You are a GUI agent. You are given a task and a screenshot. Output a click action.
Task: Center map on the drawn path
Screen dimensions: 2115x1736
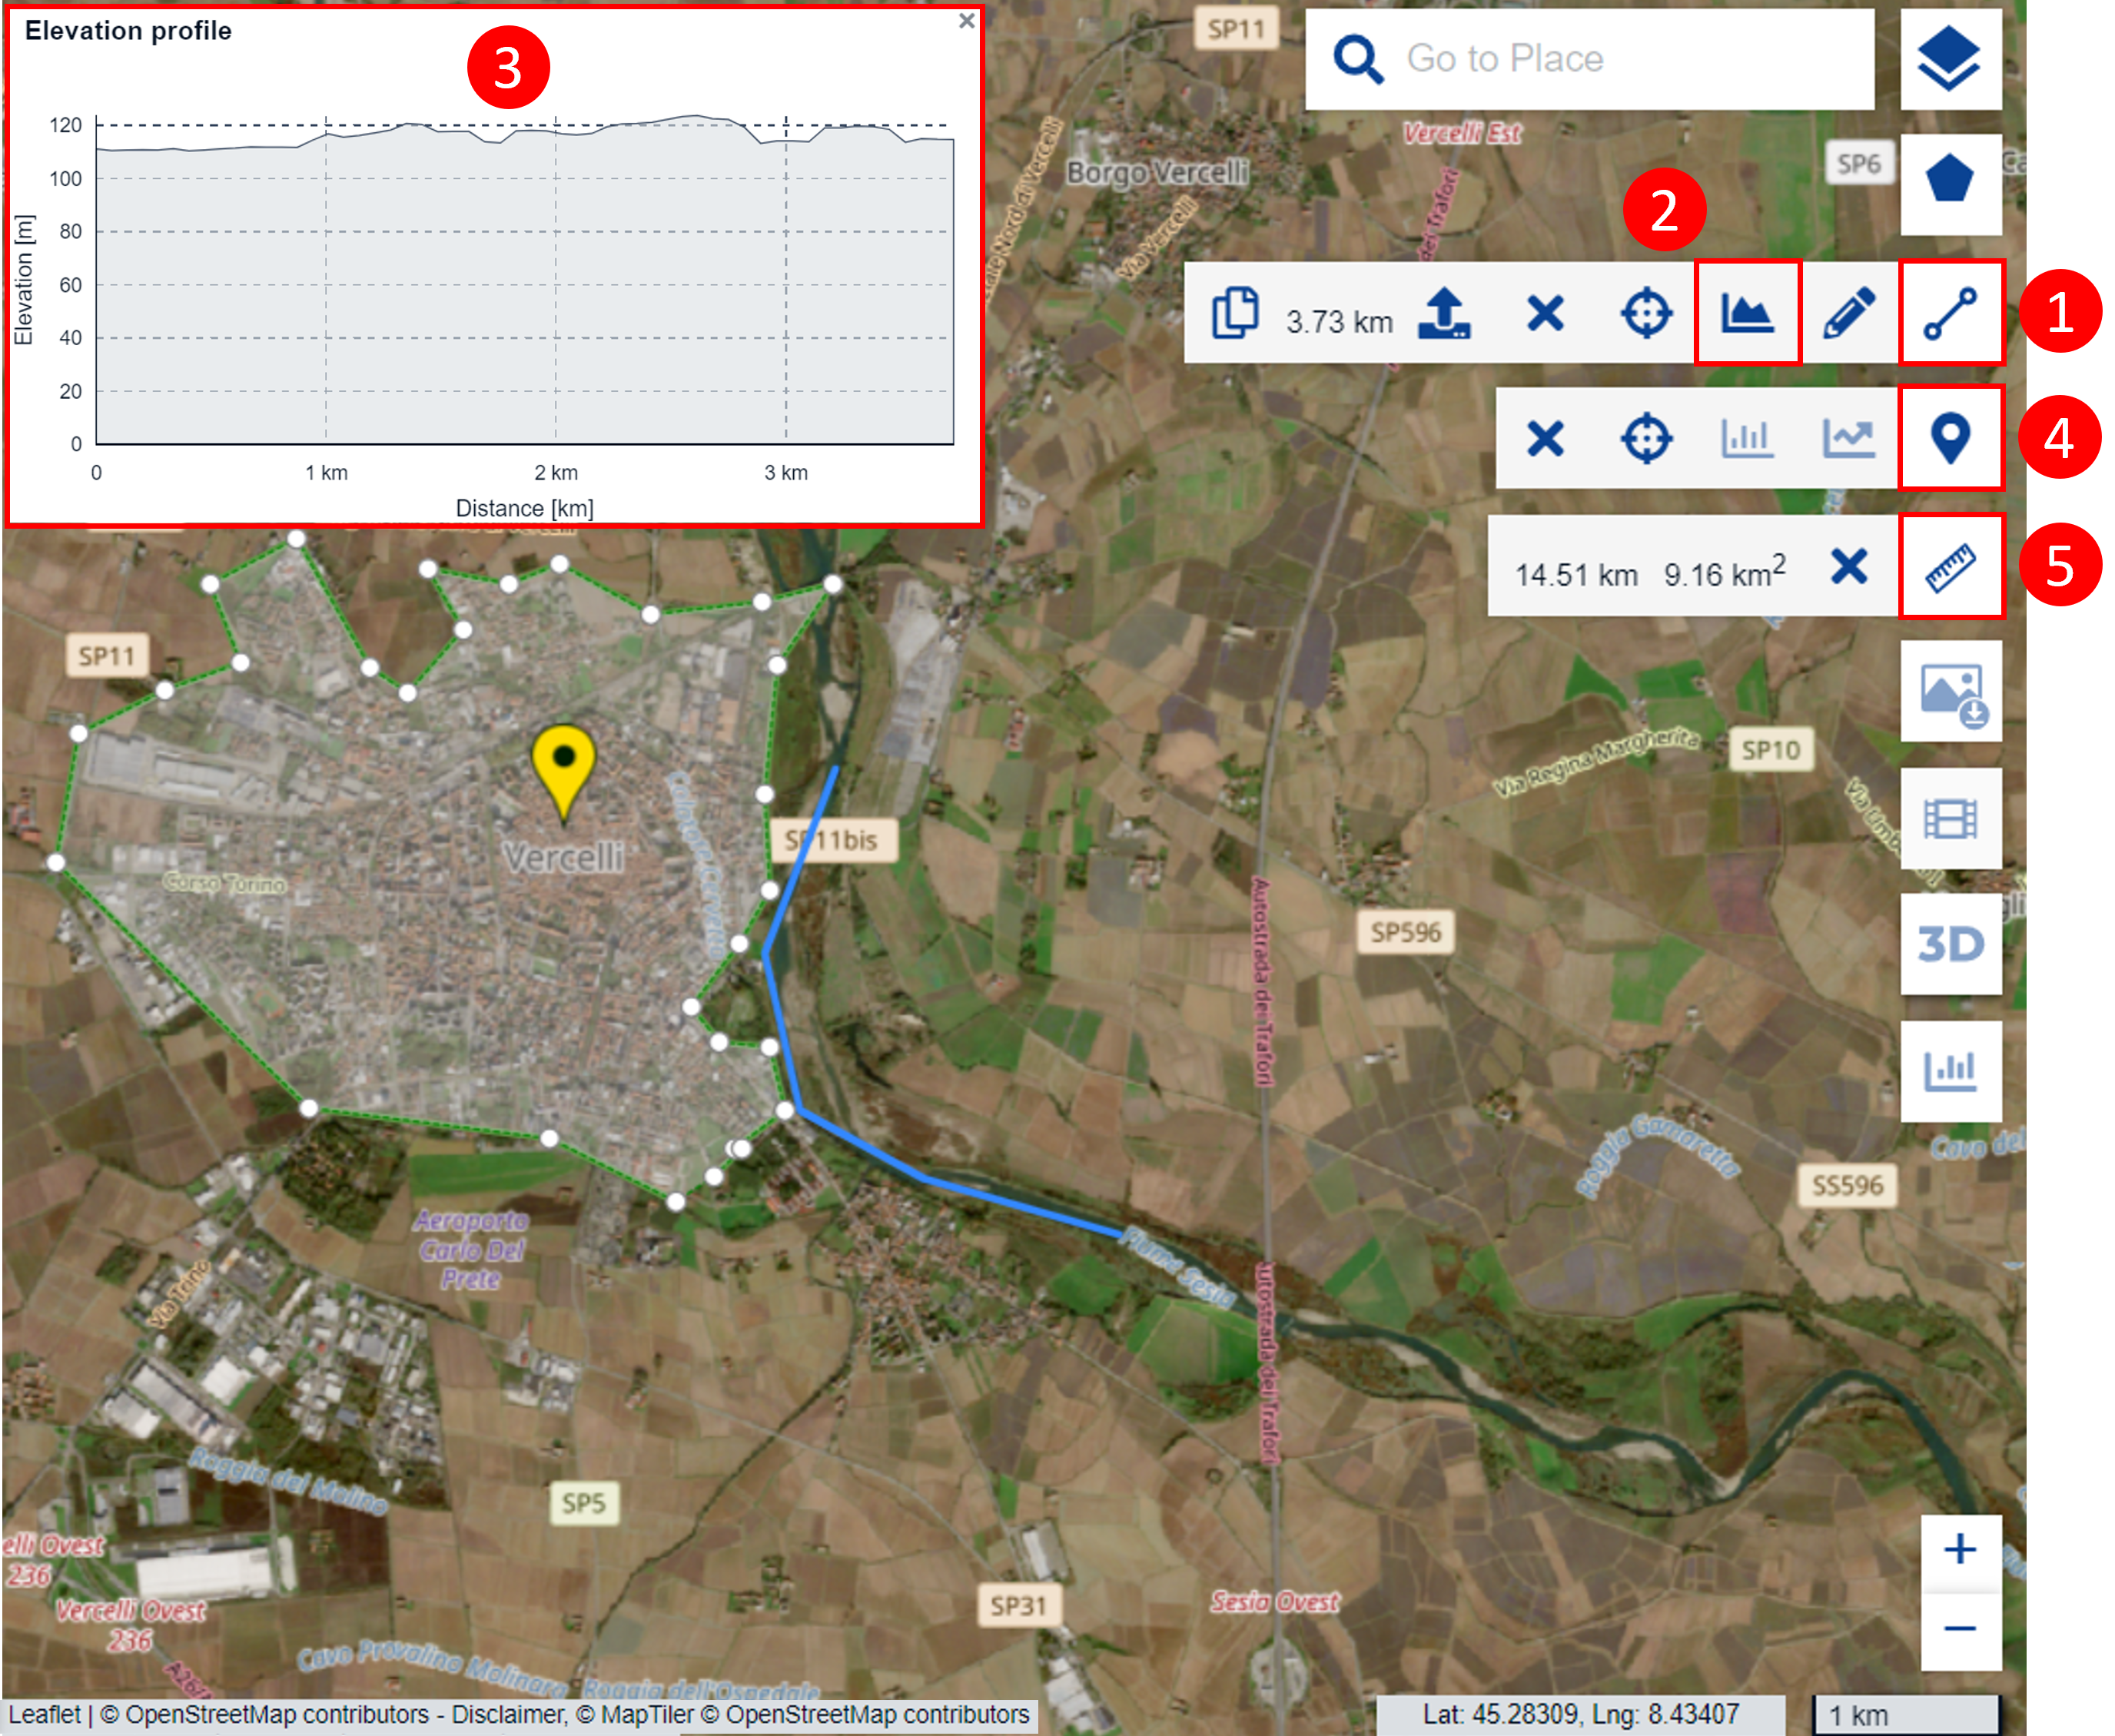coord(1645,313)
